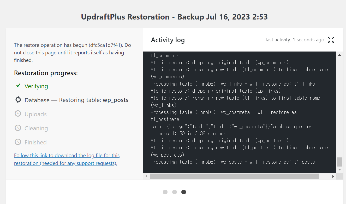346x204 pixels.
Task: Click the horizontal scrollbar left arrow
Action: tap(146, 176)
